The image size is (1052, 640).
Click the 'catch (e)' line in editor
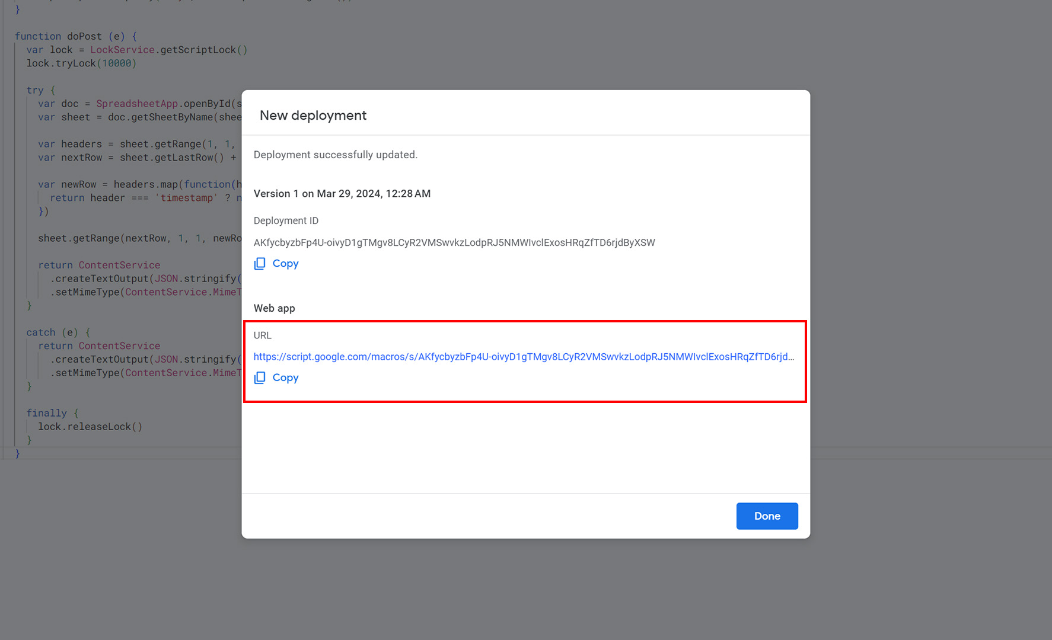pos(58,332)
